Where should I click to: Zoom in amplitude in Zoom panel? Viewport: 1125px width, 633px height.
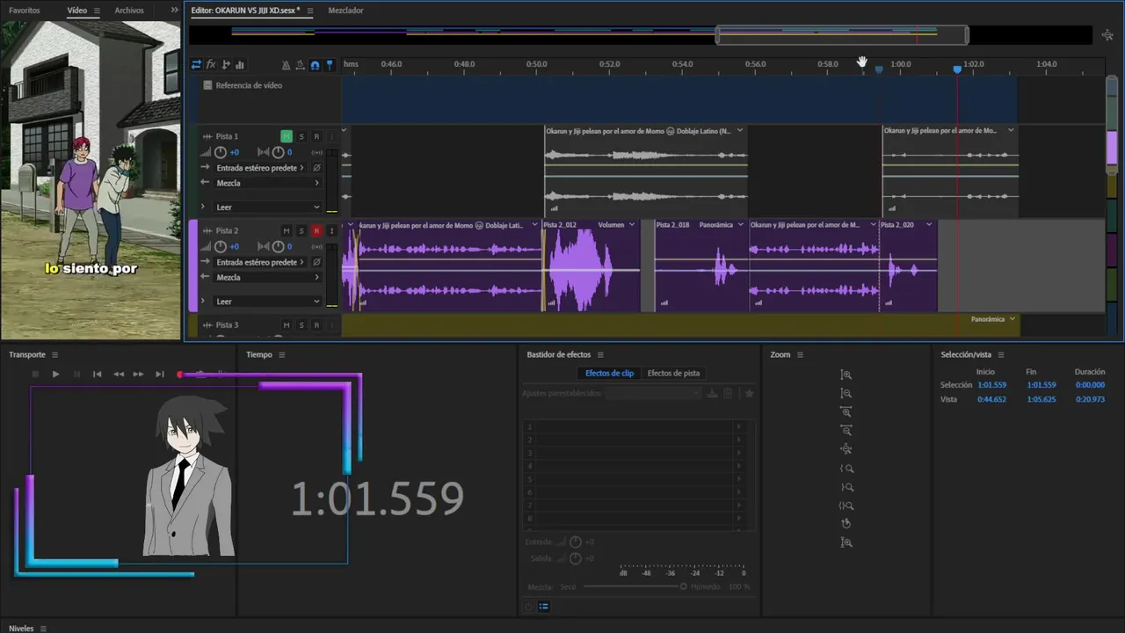[x=846, y=375]
